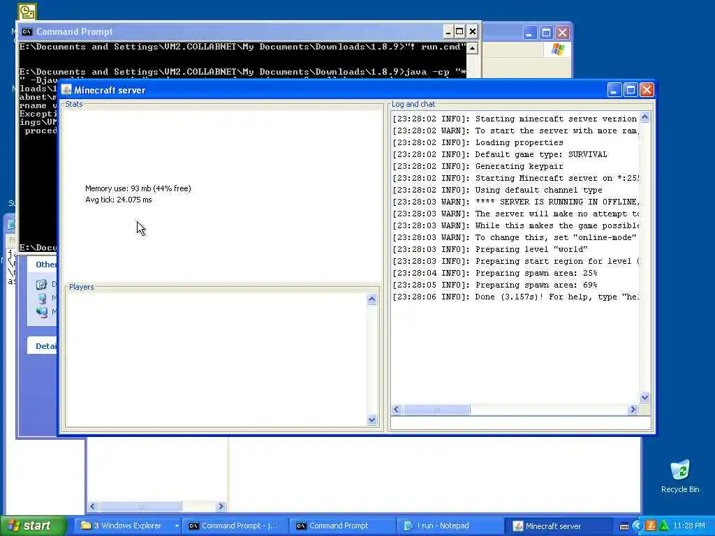The image size is (715, 536).
Task: Select log line 'Generating keypair'
Action: 478,166
